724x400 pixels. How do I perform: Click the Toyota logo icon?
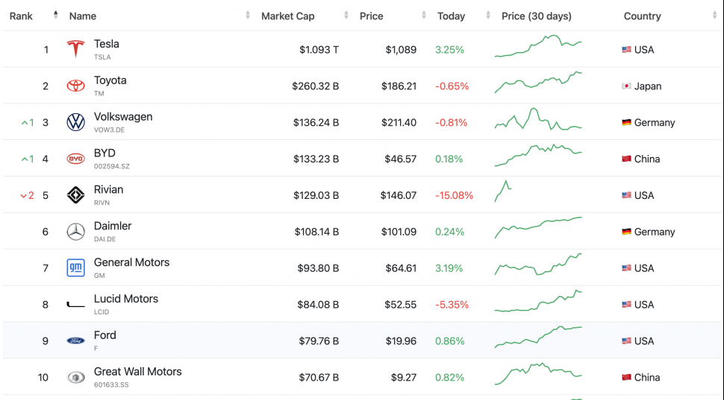tap(75, 86)
